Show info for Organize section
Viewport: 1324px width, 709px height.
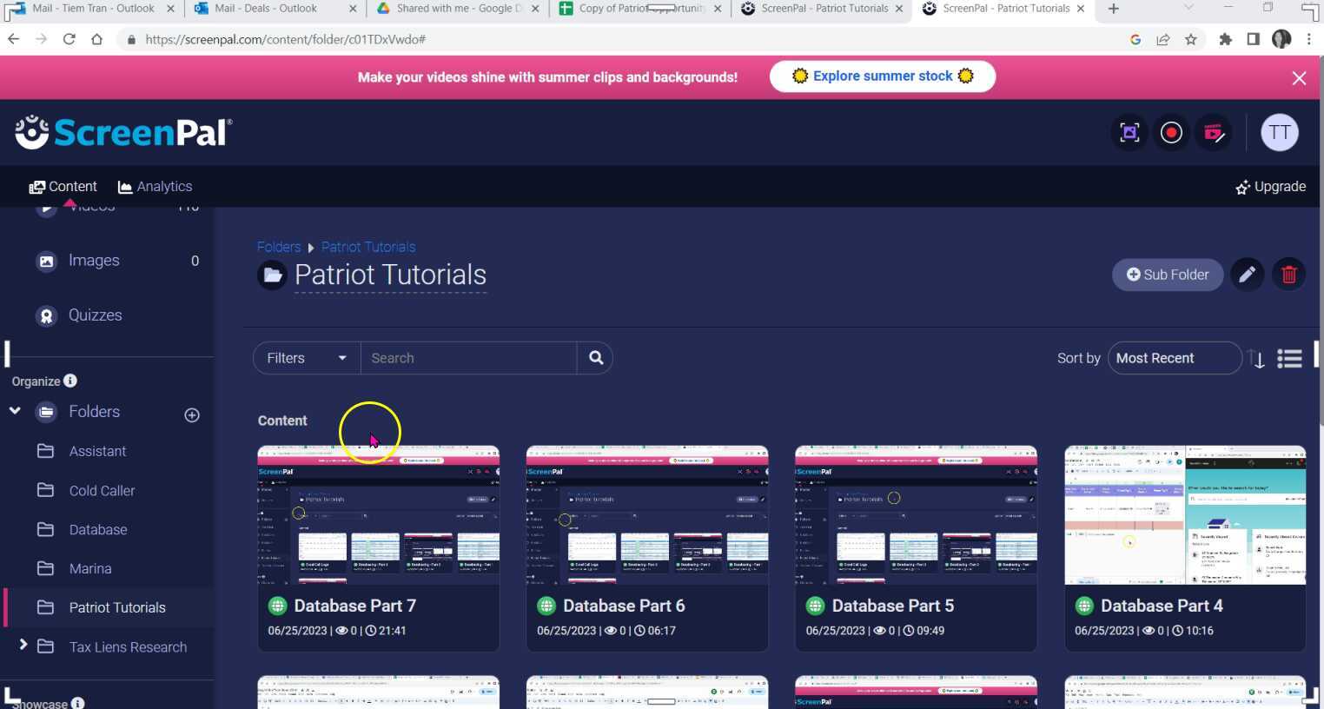tap(70, 381)
